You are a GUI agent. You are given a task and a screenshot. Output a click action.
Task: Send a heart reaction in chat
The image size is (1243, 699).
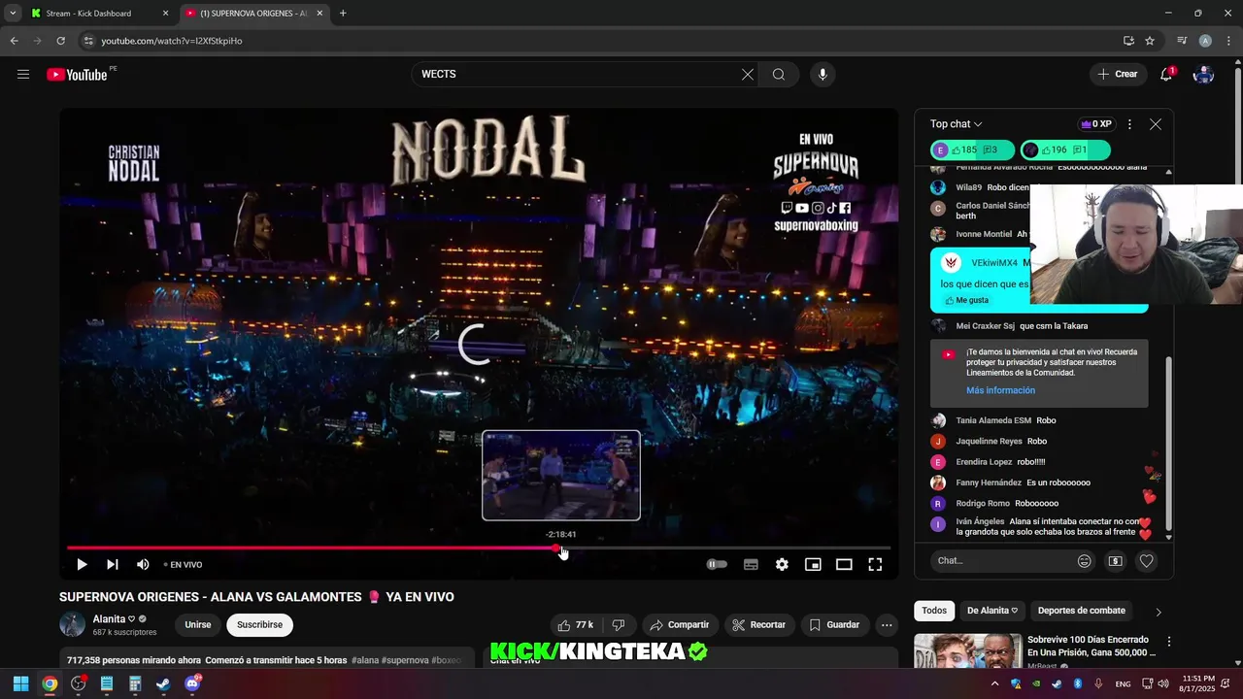click(x=1147, y=560)
